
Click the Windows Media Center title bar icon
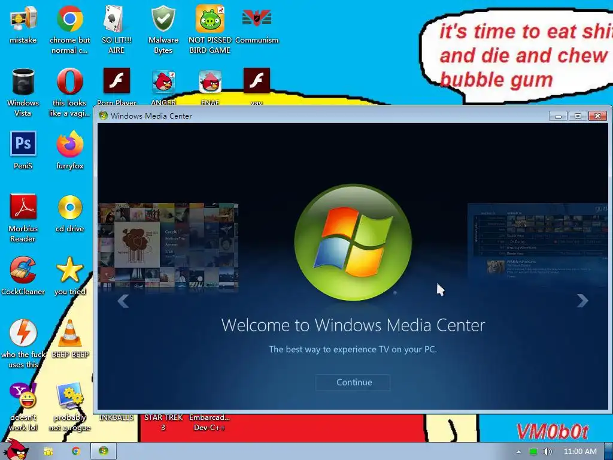click(x=103, y=116)
